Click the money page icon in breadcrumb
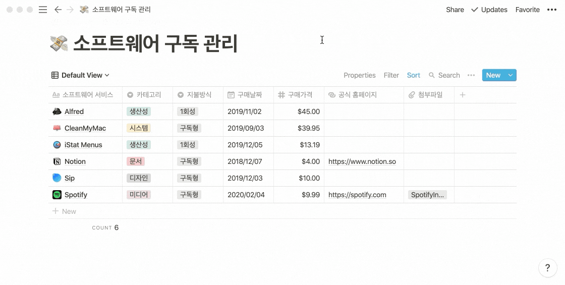The image size is (565, 285). click(x=84, y=10)
